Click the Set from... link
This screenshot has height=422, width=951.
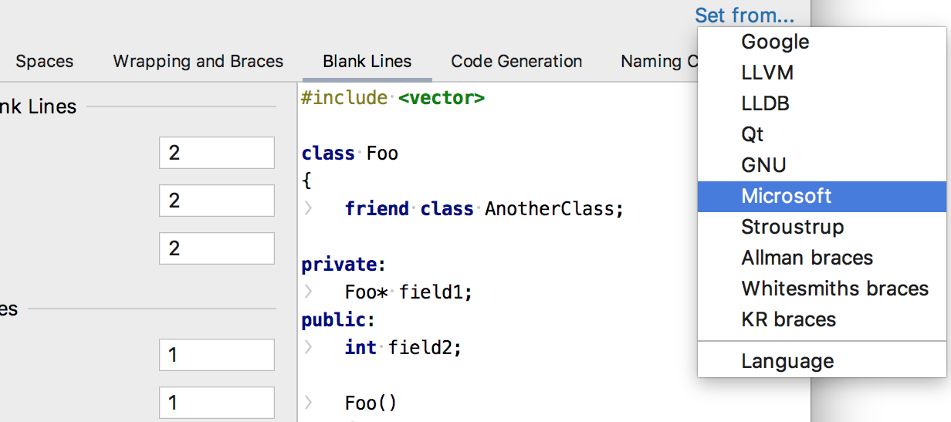743,15
